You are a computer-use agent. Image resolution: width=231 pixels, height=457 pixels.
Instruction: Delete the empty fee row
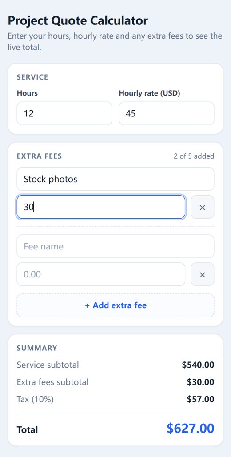[x=203, y=274]
